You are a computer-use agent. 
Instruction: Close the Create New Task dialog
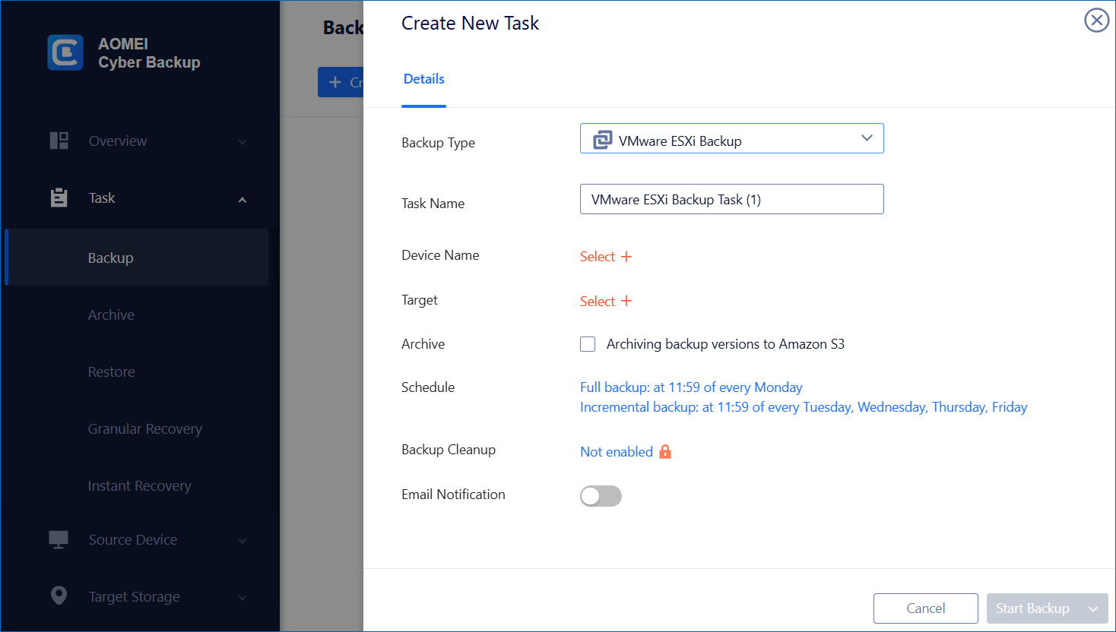(1096, 21)
